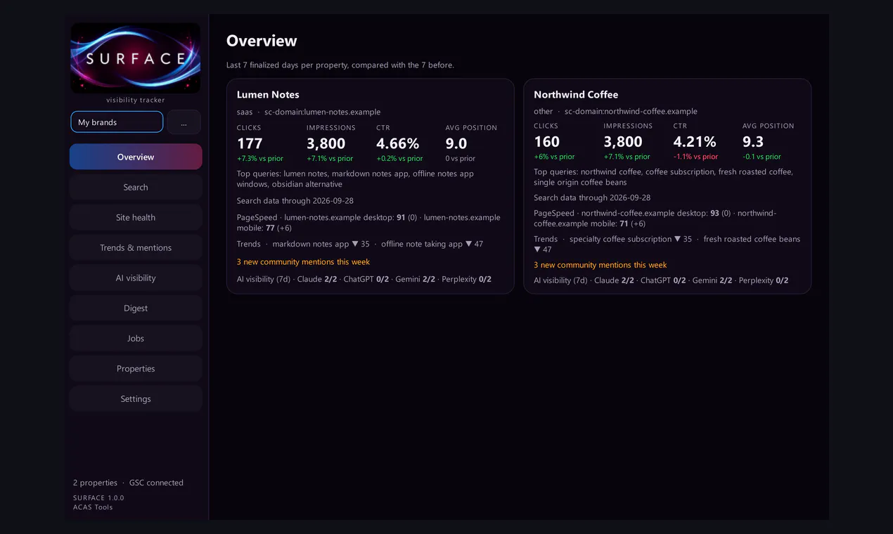This screenshot has height=534, width=893.
Task: Click the Lumen Notes "Search data through 2026-09-28" line
Action: 295,201
